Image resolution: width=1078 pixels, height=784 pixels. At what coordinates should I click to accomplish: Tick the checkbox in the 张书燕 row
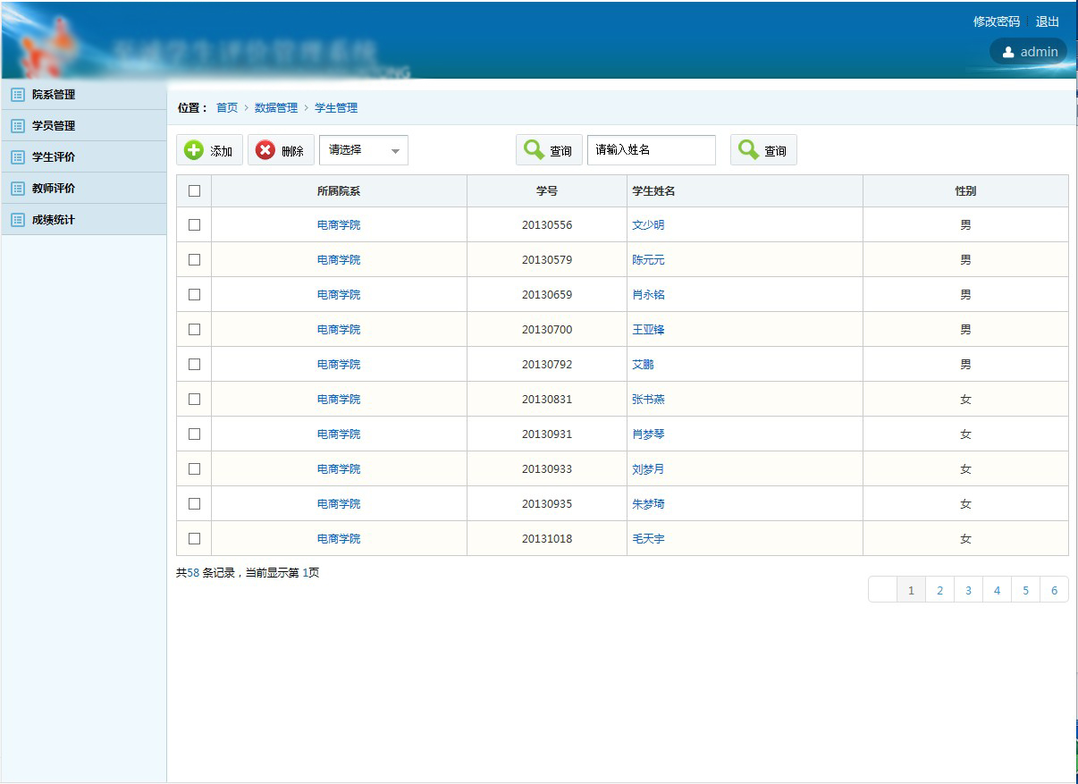[194, 400]
